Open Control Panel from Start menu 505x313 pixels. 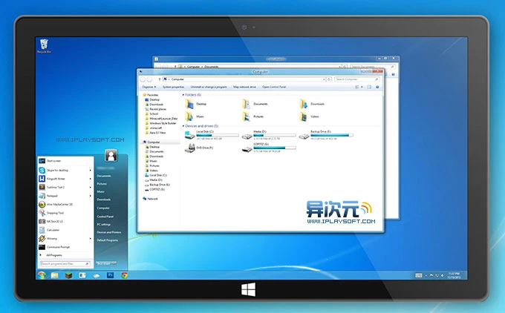105,217
